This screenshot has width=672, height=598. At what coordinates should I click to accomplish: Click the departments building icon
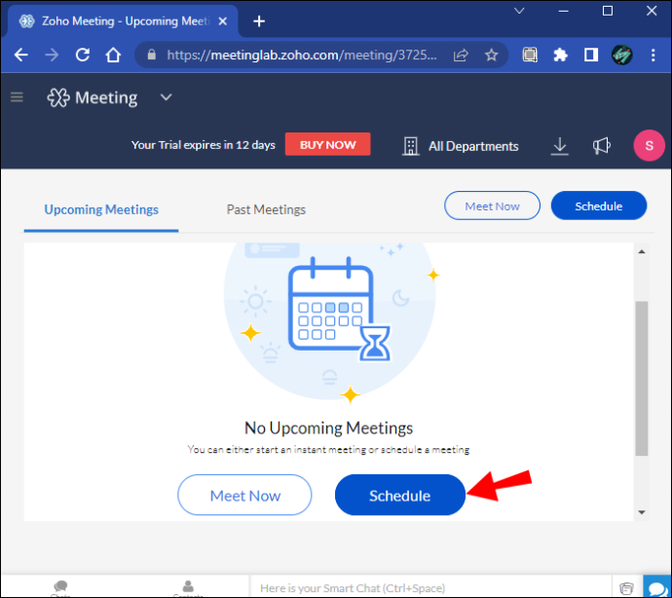(411, 146)
